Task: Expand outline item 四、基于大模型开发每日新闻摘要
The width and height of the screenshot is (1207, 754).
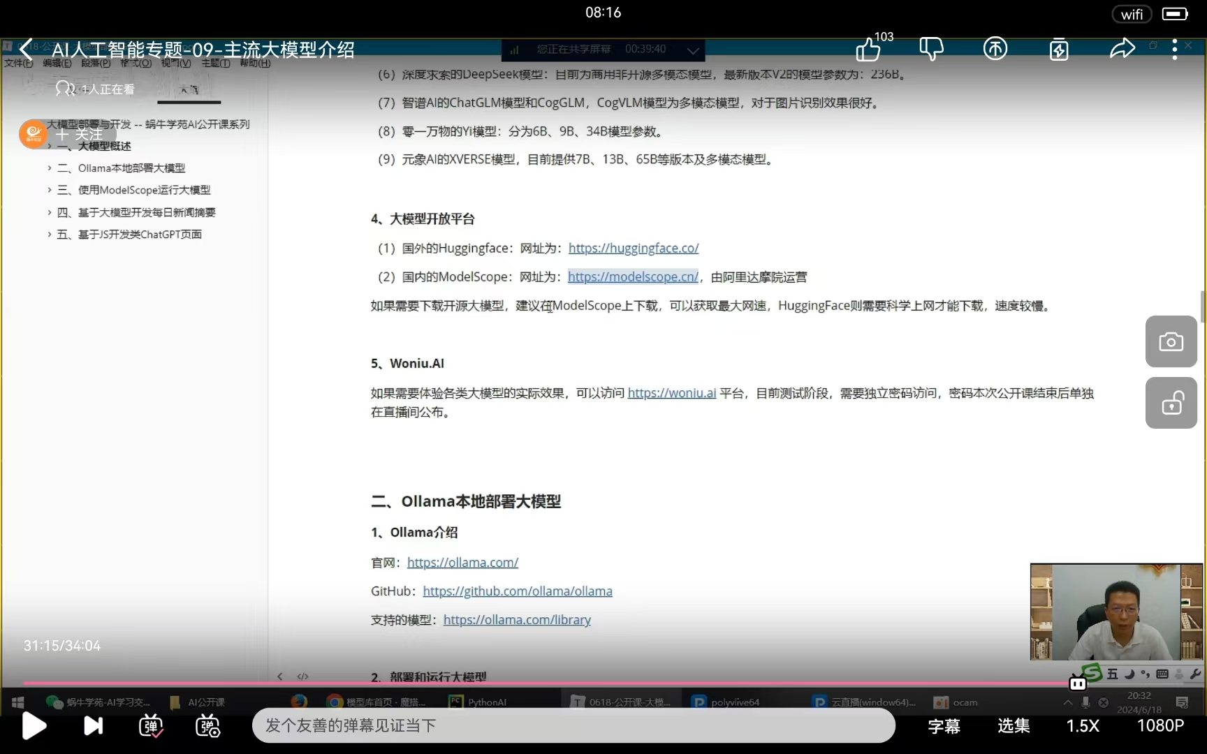Action: 50,212
